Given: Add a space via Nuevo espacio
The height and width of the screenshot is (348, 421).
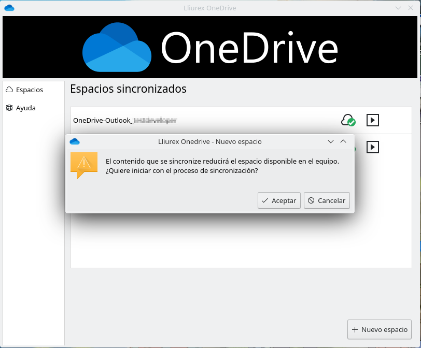Looking at the screenshot, I should [380, 329].
